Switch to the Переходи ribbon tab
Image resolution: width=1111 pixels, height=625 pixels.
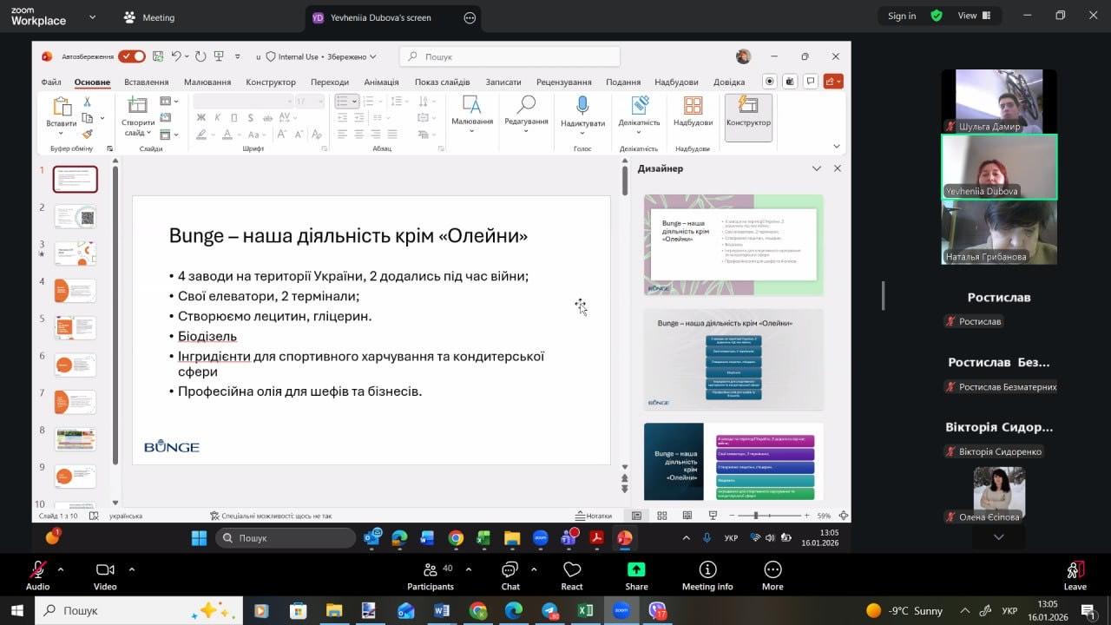(330, 82)
